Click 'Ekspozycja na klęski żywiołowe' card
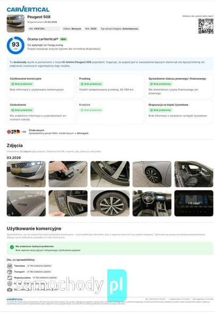215x313 pixels. pos(179,112)
